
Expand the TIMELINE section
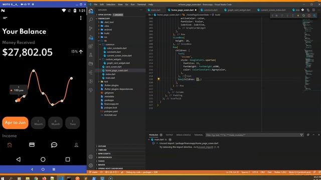click(102, 150)
